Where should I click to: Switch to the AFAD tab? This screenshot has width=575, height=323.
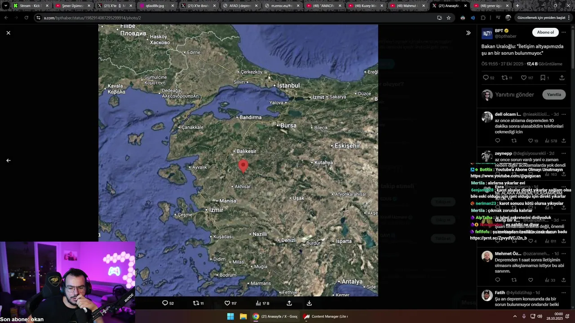(239, 6)
